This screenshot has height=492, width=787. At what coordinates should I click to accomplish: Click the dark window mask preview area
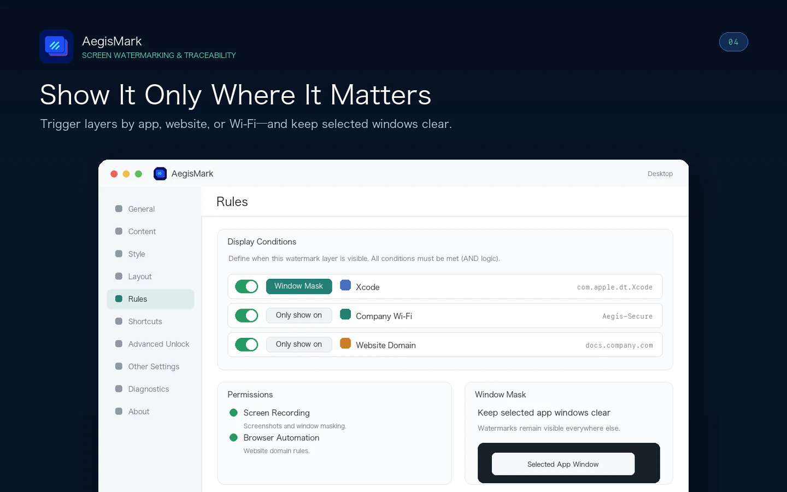[x=569, y=463]
